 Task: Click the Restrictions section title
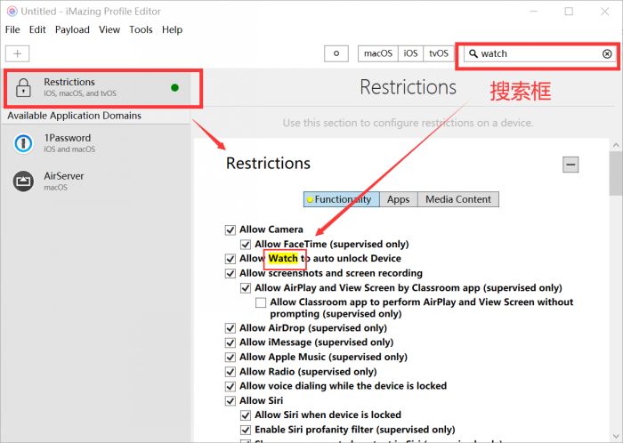(x=268, y=163)
